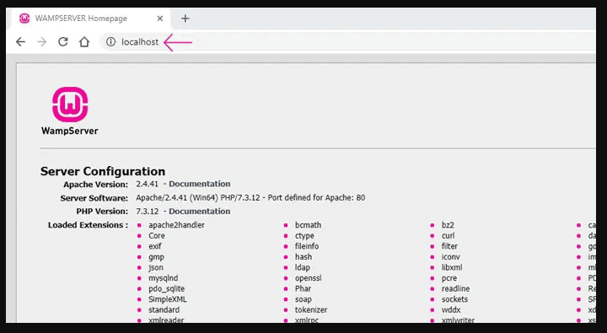The image size is (607, 333).
Task: Click the SimpleXML extension entry
Action: click(168, 299)
